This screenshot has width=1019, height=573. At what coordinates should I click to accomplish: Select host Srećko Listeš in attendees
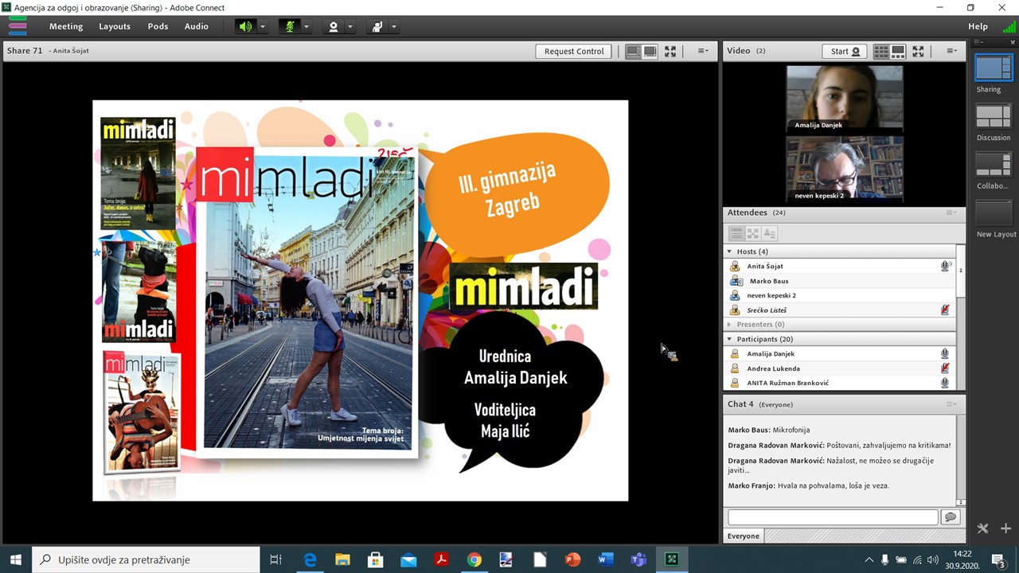point(840,310)
